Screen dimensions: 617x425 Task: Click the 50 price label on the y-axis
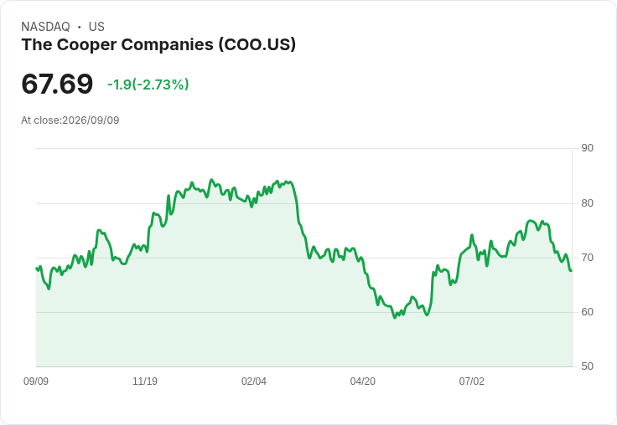587,366
